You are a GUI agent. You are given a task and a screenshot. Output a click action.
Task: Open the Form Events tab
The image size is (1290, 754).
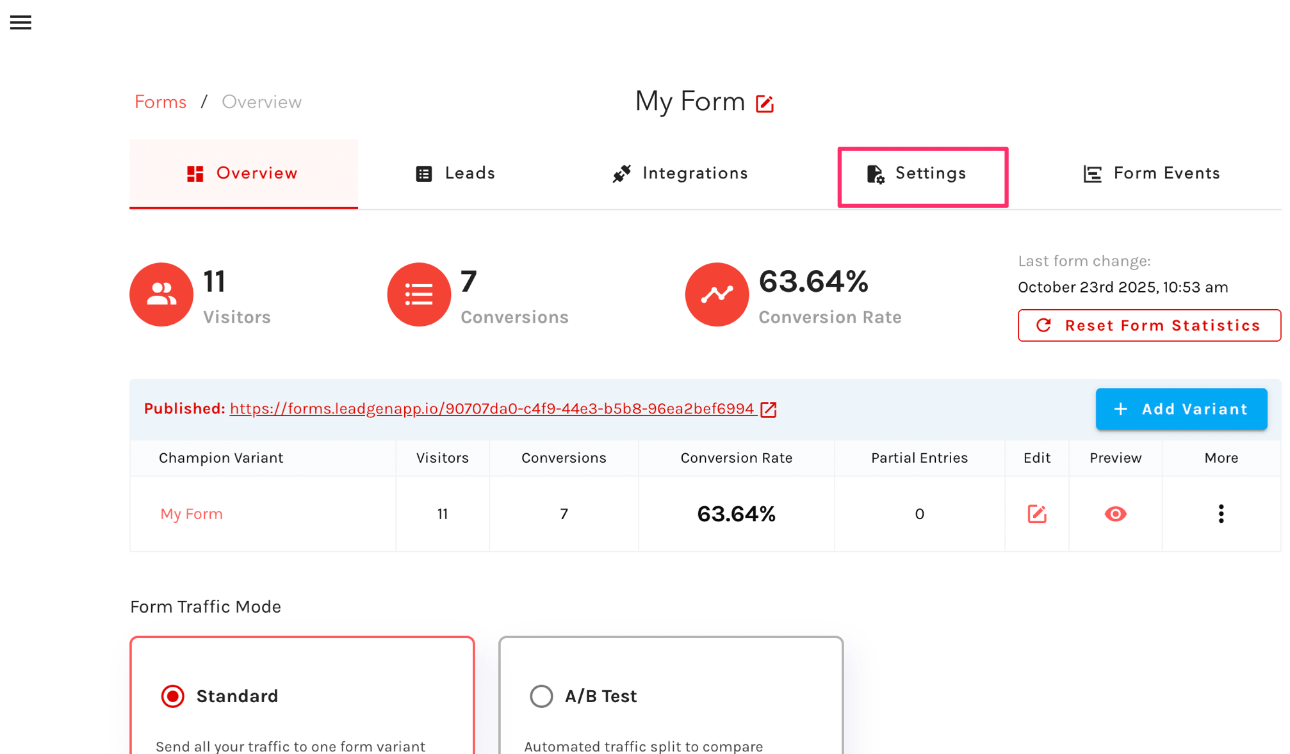pyautogui.click(x=1152, y=173)
